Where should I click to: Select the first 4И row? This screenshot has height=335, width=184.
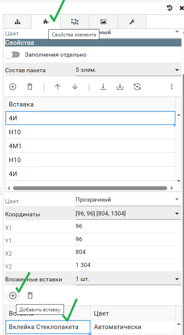(90, 118)
